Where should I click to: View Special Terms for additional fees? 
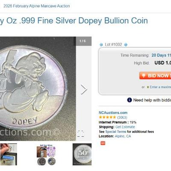pyautogui.click(x=115, y=132)
